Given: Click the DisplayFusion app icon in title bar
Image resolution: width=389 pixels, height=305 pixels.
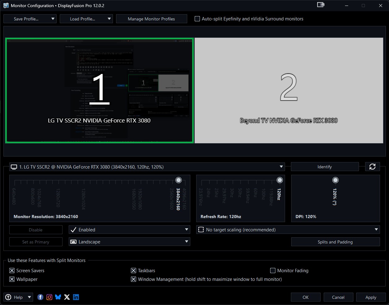Looking at the screenshot, I should (x=6, y=6).
